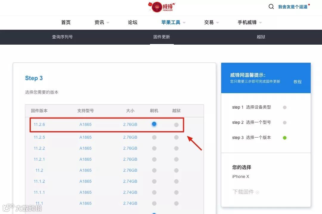Viewport: 322px width, 214px height.
Task: Open 手机威锋 menu label
Action: (x=247, y=22)
